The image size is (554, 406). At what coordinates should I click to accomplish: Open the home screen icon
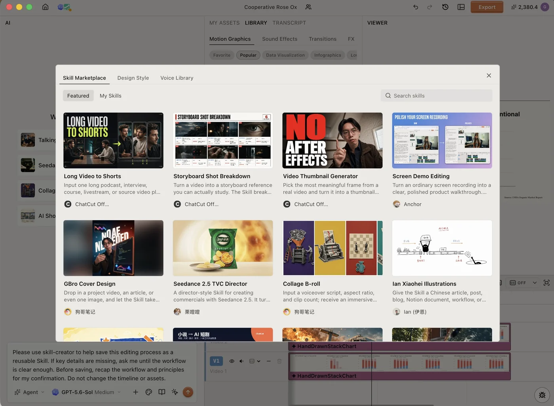click(46, 7)
